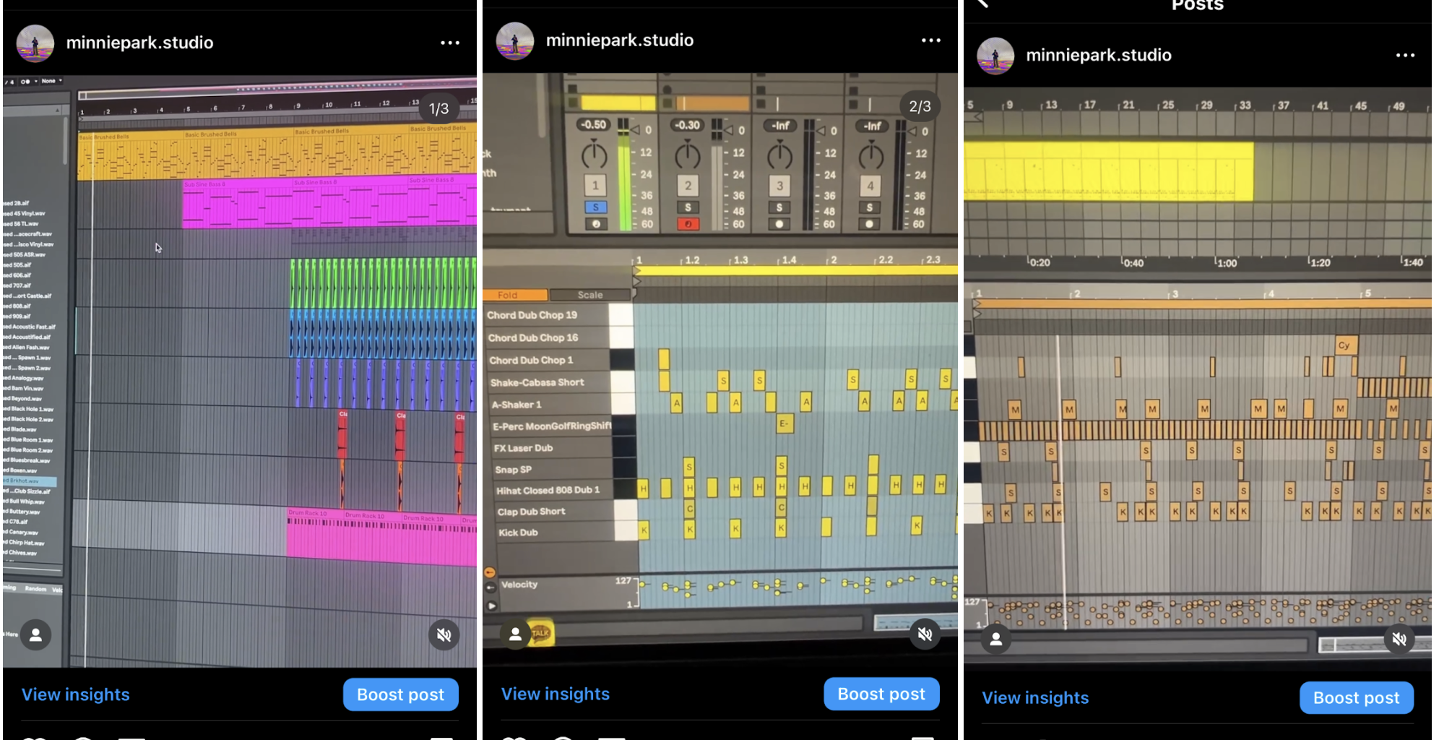
Task: Select the Snap SP drum row
Action: [x=551, y=470]
